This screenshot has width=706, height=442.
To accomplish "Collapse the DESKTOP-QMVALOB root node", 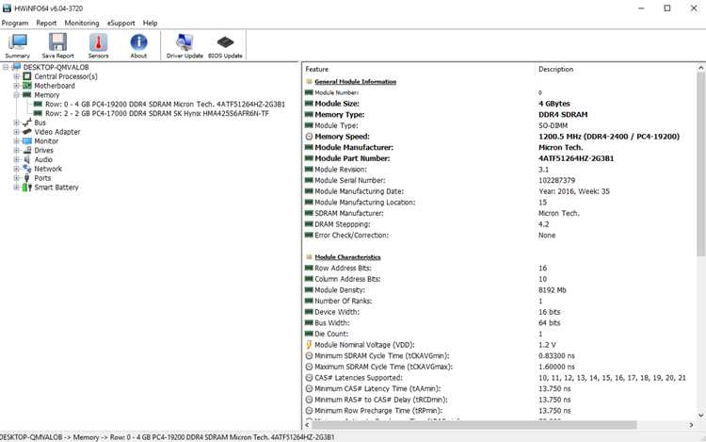I will pos(6,67).
